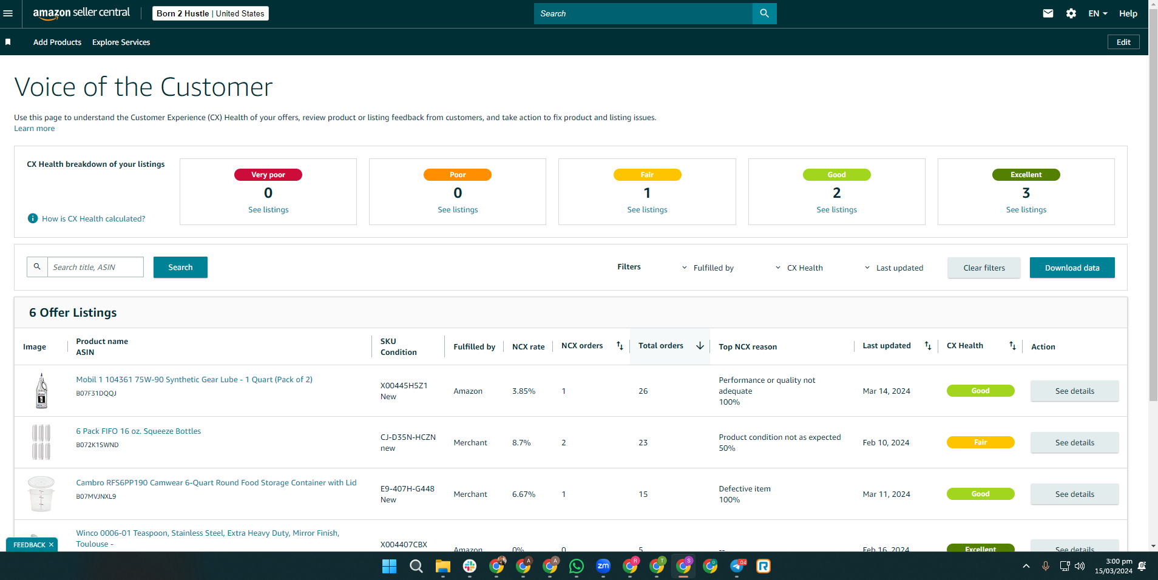The width and height of the screenshot is (1158, 580).
Task: See listings with Poor CX Health
Action: tap(458, 209)
